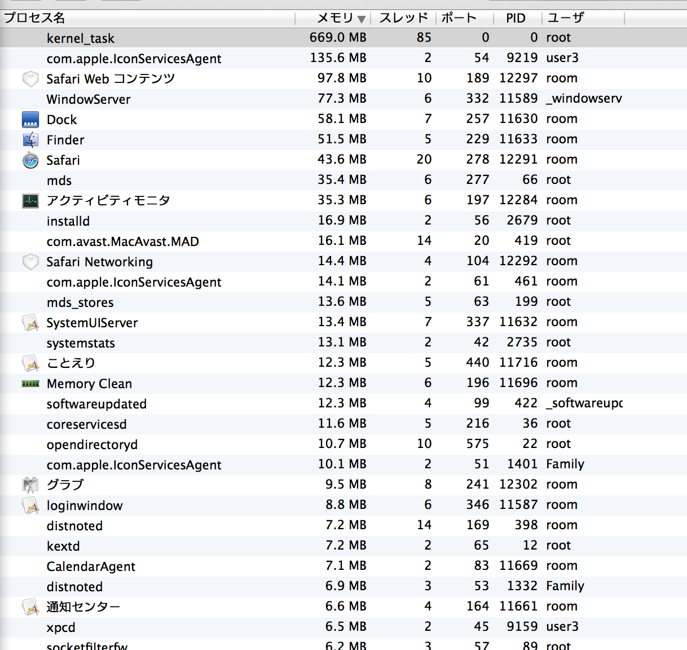Sort by ポート column header
Screen dimensions: 687x650
coord(459,18)
